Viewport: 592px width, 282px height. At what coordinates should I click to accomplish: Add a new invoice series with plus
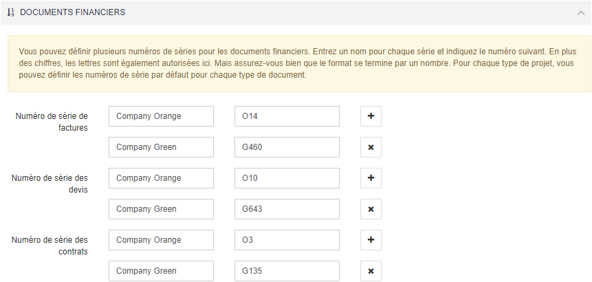click(371, 116)
